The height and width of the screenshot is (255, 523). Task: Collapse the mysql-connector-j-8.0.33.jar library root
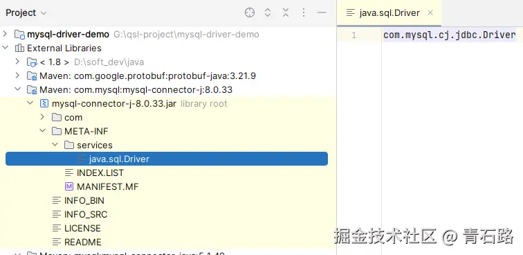pyautogui.click(x=30, y=103)
